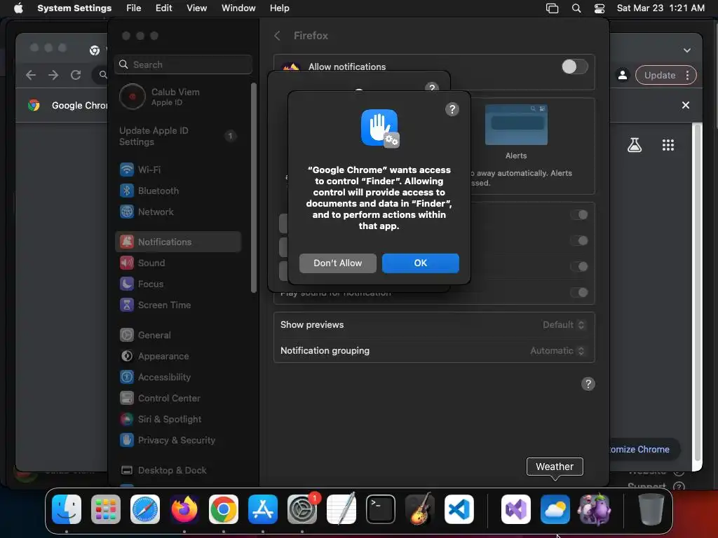This screenshot has height=538, width=718.
Task: Open Finder from the Dock
Action: (67, 509)
